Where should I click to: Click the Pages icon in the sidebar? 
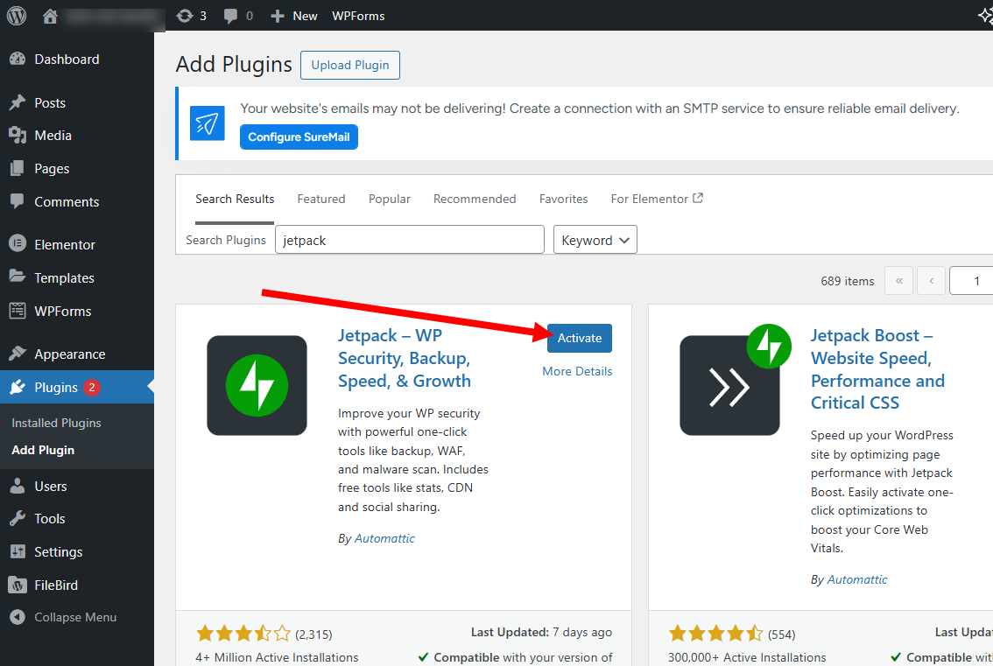[x=19, y=168]
